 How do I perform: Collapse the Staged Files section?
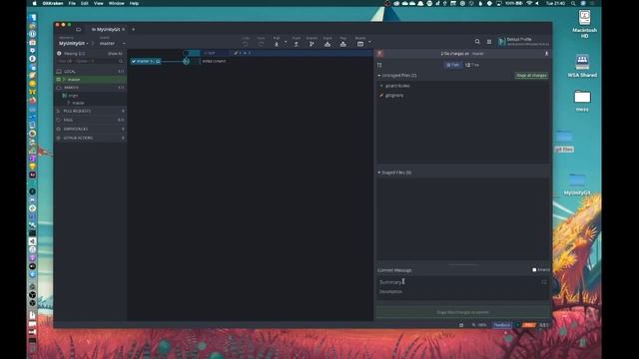[379, 173]
